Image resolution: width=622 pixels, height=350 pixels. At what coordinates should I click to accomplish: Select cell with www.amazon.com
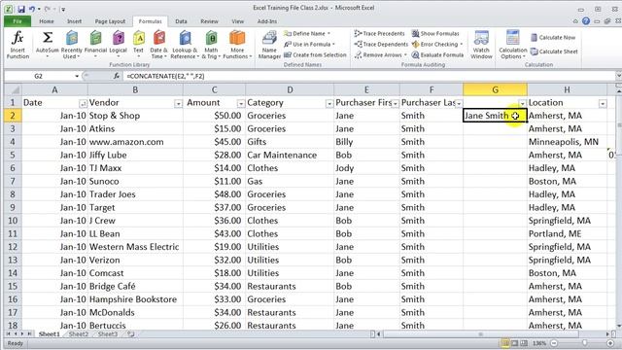click(135, 142)
